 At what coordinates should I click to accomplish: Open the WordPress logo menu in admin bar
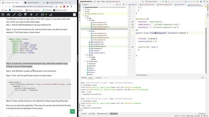(3, 15)
